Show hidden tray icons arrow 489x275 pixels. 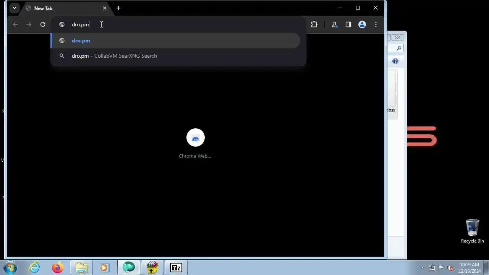423,268
